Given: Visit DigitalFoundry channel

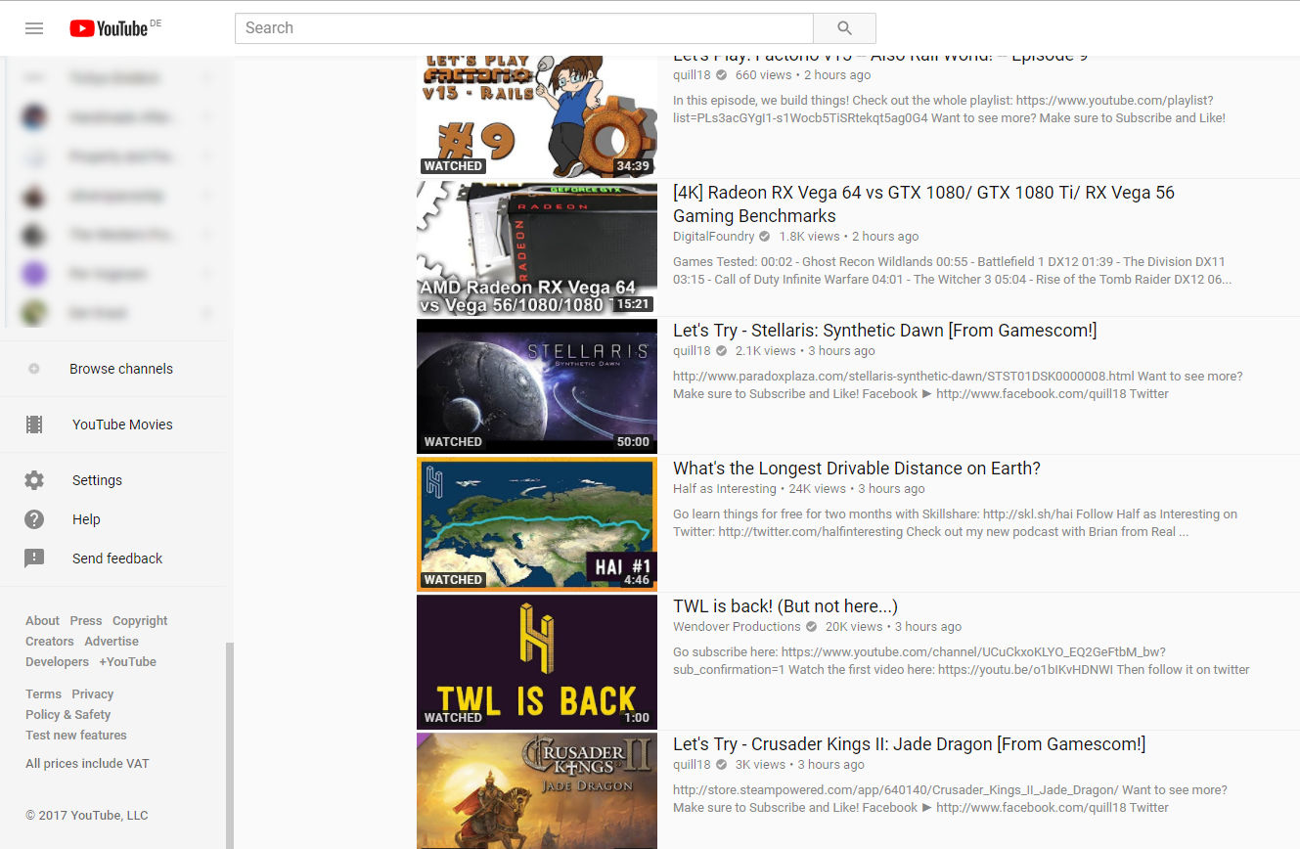Looking at the screenshot, I should (x=714, y=237).
